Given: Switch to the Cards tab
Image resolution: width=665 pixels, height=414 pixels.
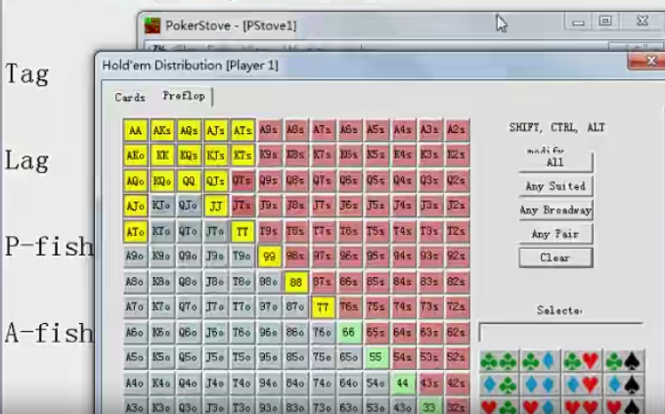Looking at the screenshot, I should click(x=130, y=97).
